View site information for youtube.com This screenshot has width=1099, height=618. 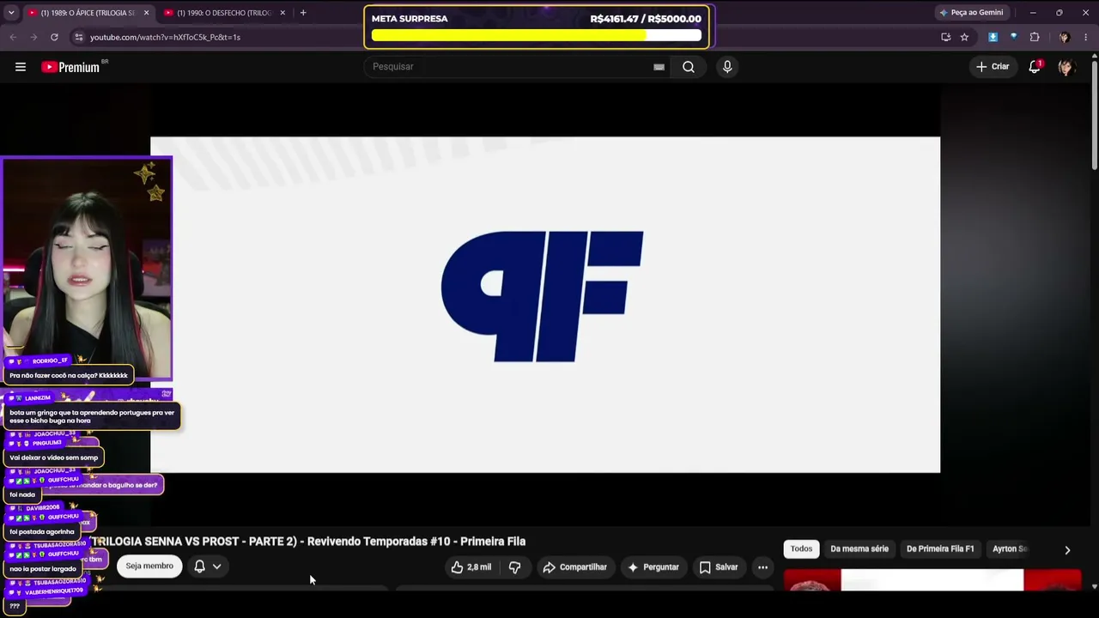(x=78, y=37)
